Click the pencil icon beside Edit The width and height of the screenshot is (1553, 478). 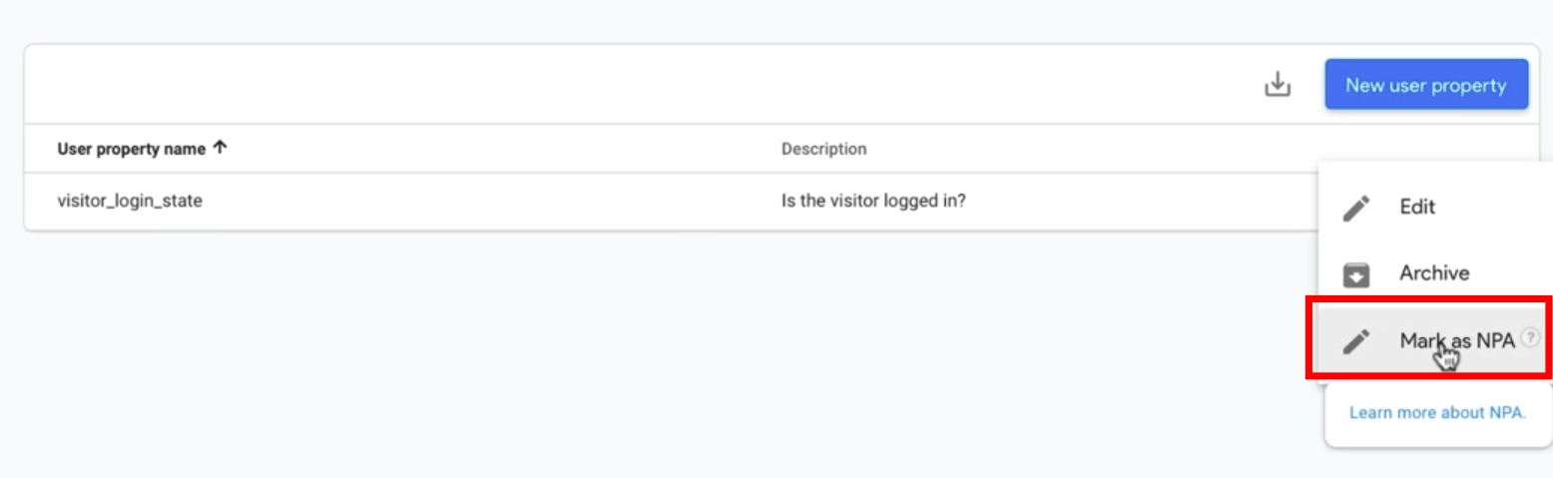pos(1356,208)
